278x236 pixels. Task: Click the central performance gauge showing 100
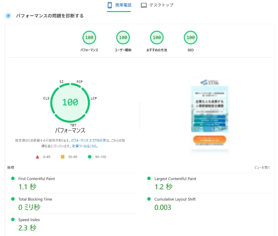click(x=70, y=102)
